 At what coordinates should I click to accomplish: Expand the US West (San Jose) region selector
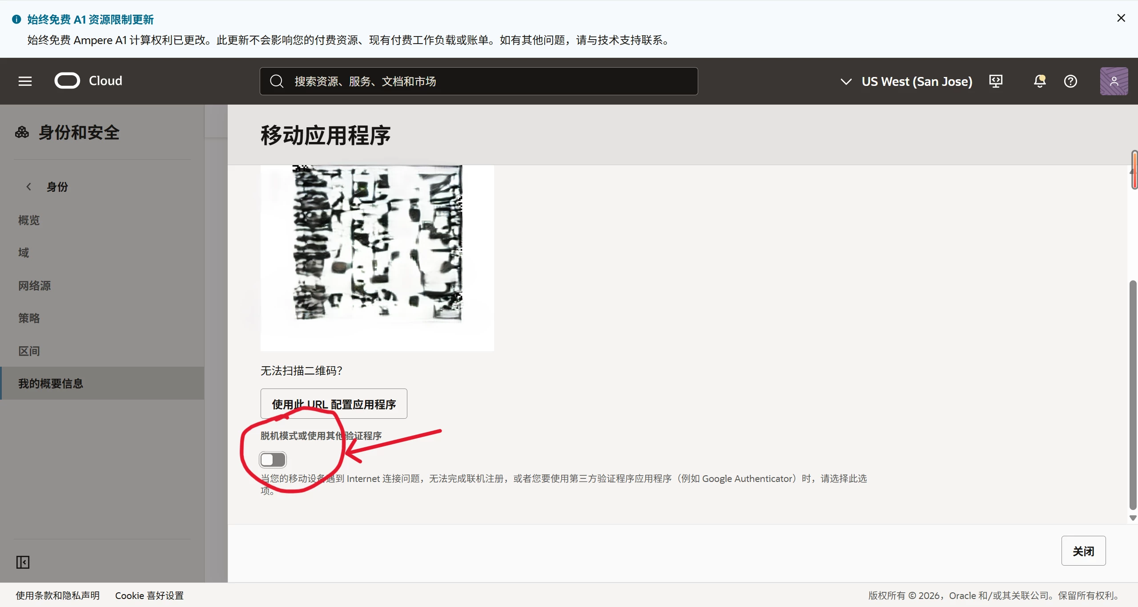906,81
